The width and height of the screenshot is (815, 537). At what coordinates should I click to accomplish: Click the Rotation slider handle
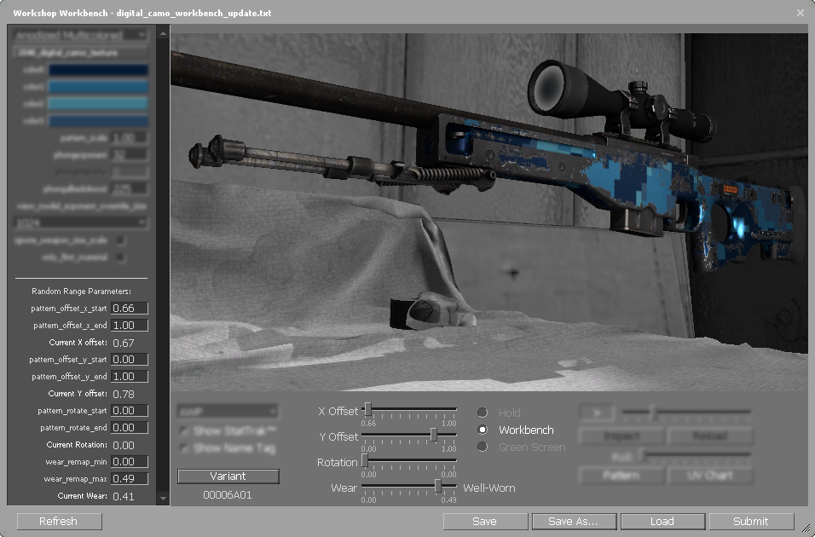[365, 460]
